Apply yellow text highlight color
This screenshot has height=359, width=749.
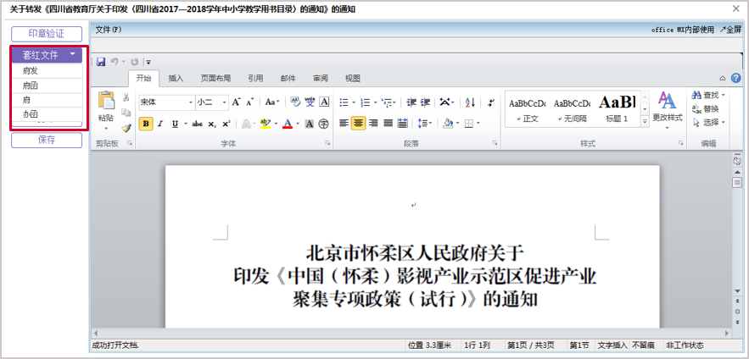coord(266,124)
